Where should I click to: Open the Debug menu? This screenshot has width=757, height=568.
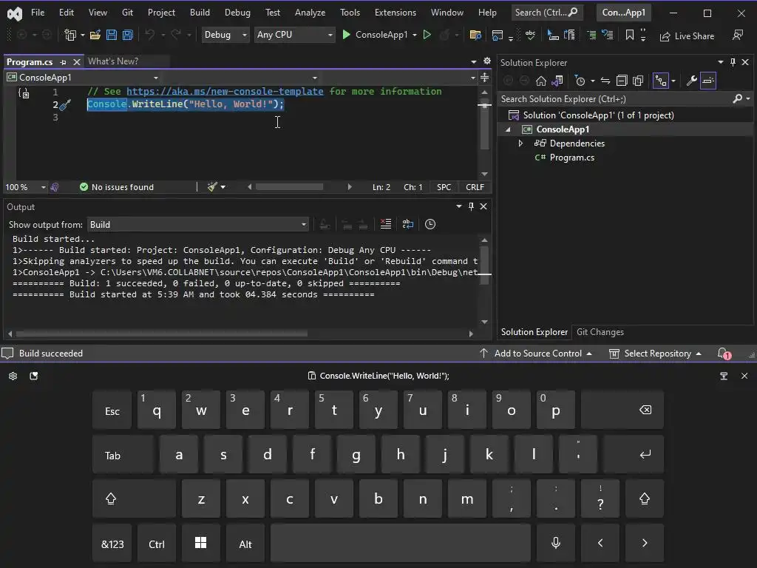pyautogui.click(x=237, y=13)
